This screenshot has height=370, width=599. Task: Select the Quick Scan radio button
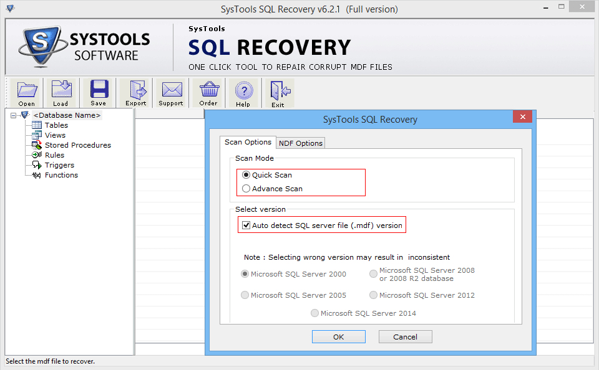click(246, 175)
